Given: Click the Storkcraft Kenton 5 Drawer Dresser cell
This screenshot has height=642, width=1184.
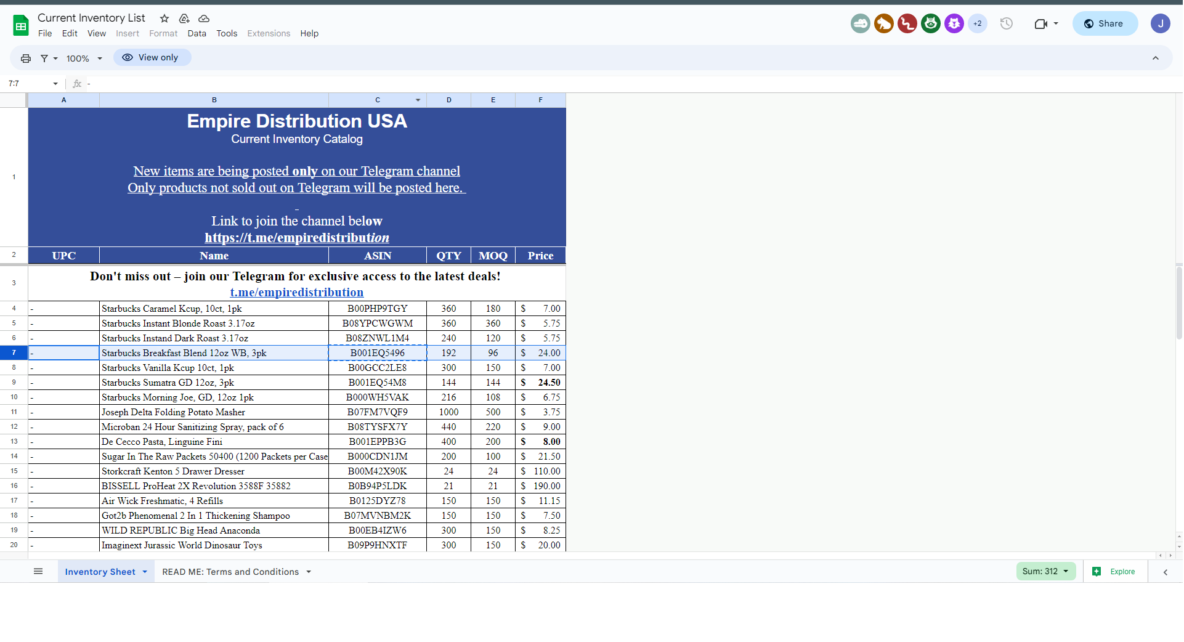Looking at the screenshot, I should [214, 471].
